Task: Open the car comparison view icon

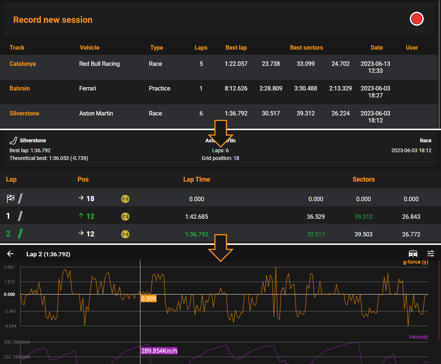Action: pyautogui.click(x=413, y=254)
